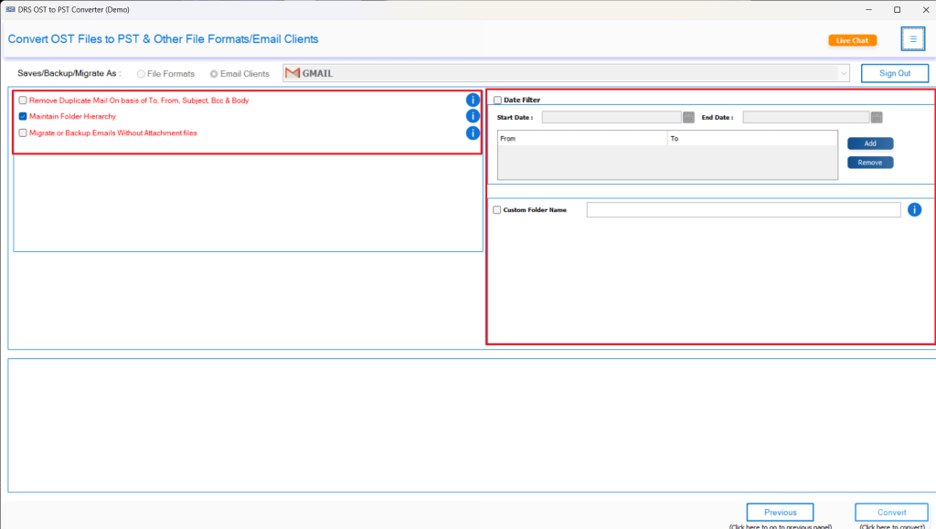Screen dimensions: 936x529
Task: Open the End Date calendar picker
Action: pos(877,117)
